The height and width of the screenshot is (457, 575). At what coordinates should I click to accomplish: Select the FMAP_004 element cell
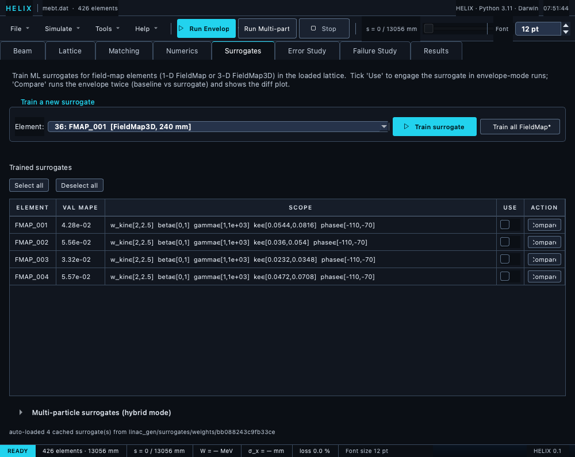click(33, 277)
